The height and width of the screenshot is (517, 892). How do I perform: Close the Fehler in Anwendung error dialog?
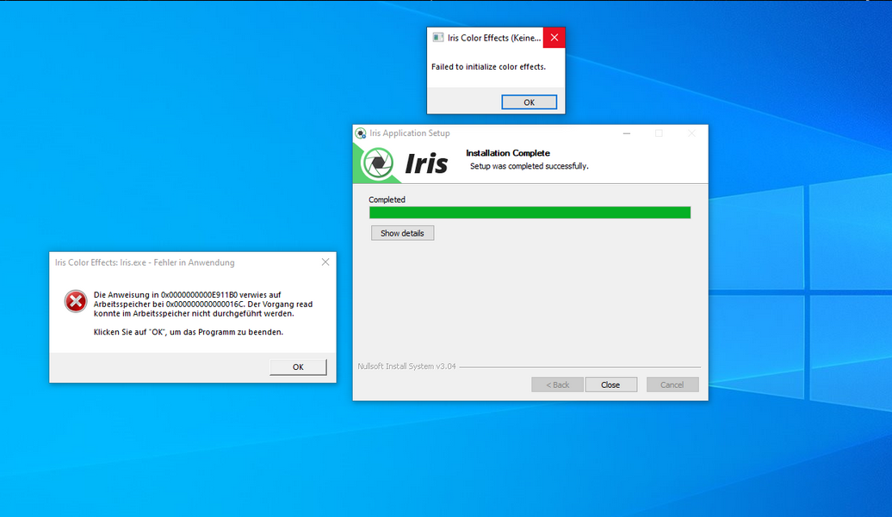[x=325, y=262]
